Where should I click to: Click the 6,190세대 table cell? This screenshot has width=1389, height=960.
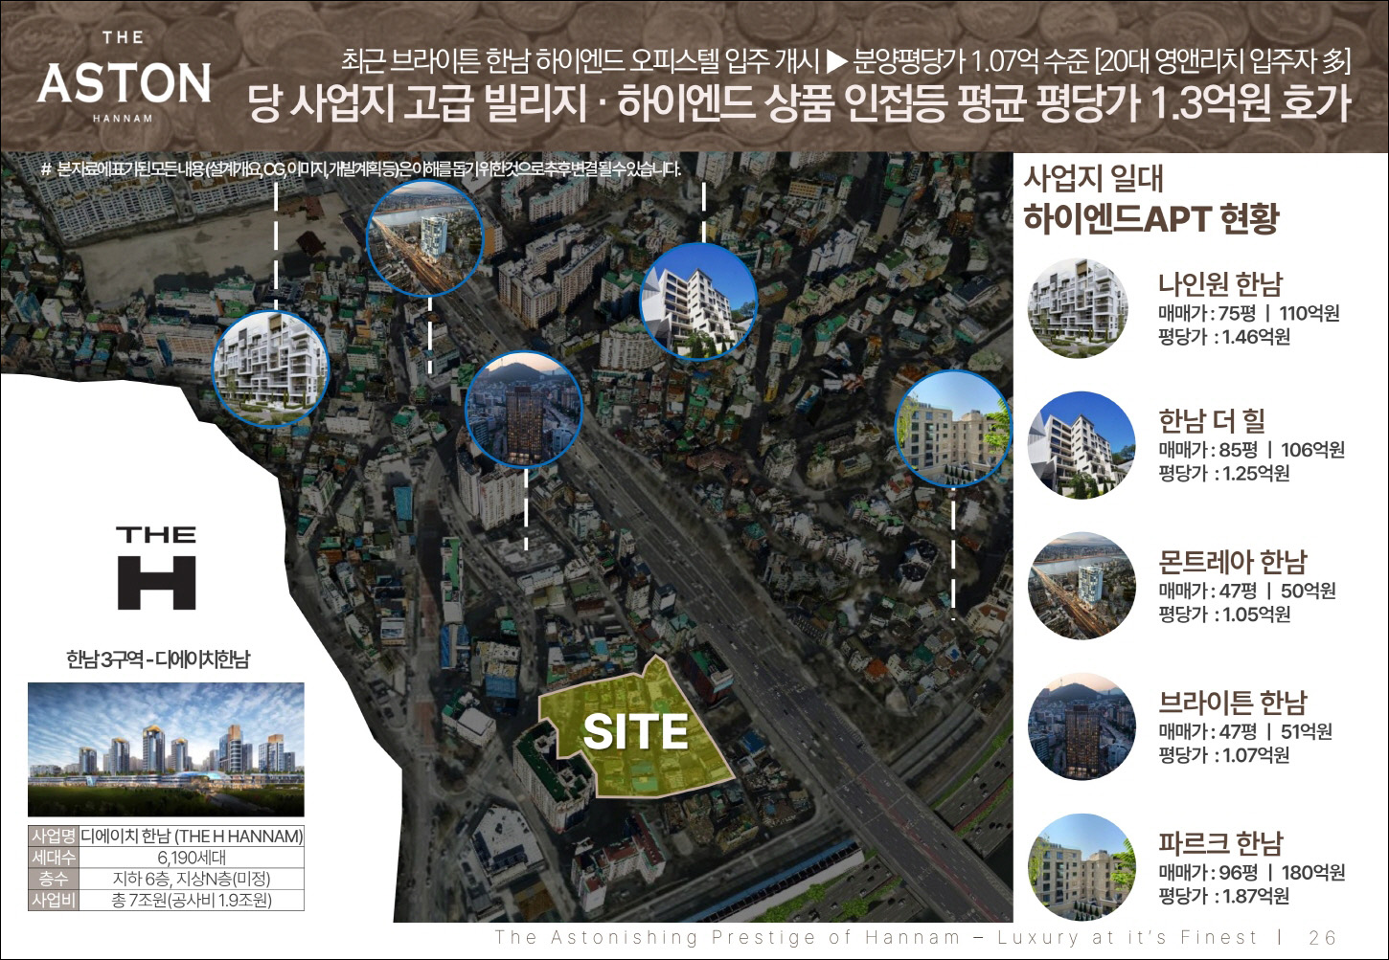[x=191, y=858]
